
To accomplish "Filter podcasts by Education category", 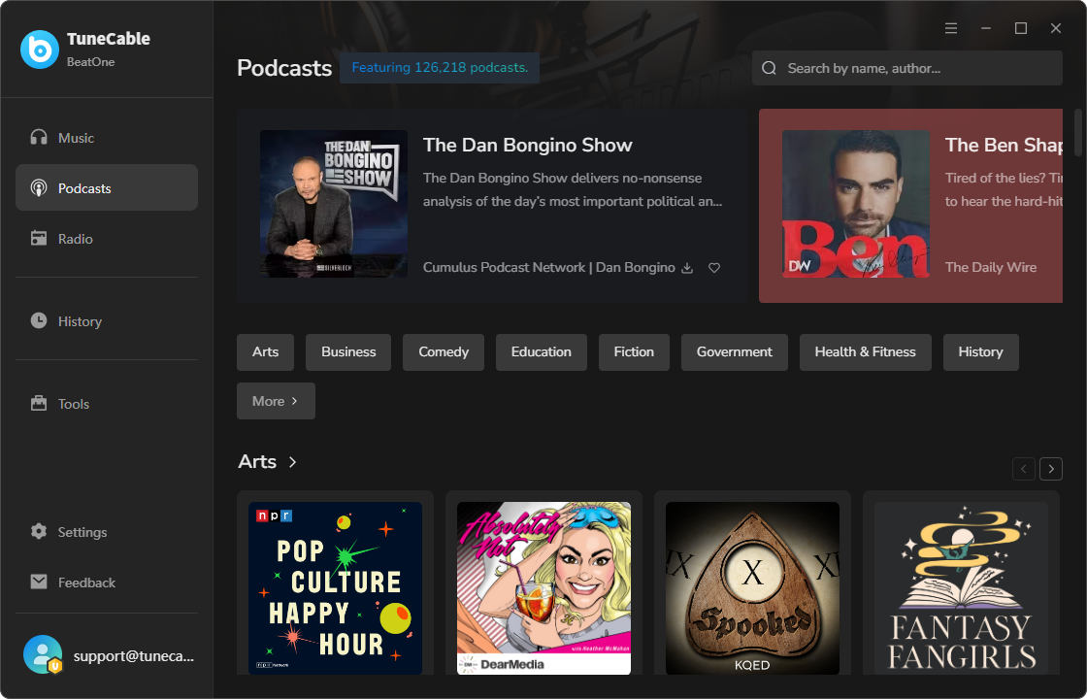I will pyautogui.click(x=542, y=352).
